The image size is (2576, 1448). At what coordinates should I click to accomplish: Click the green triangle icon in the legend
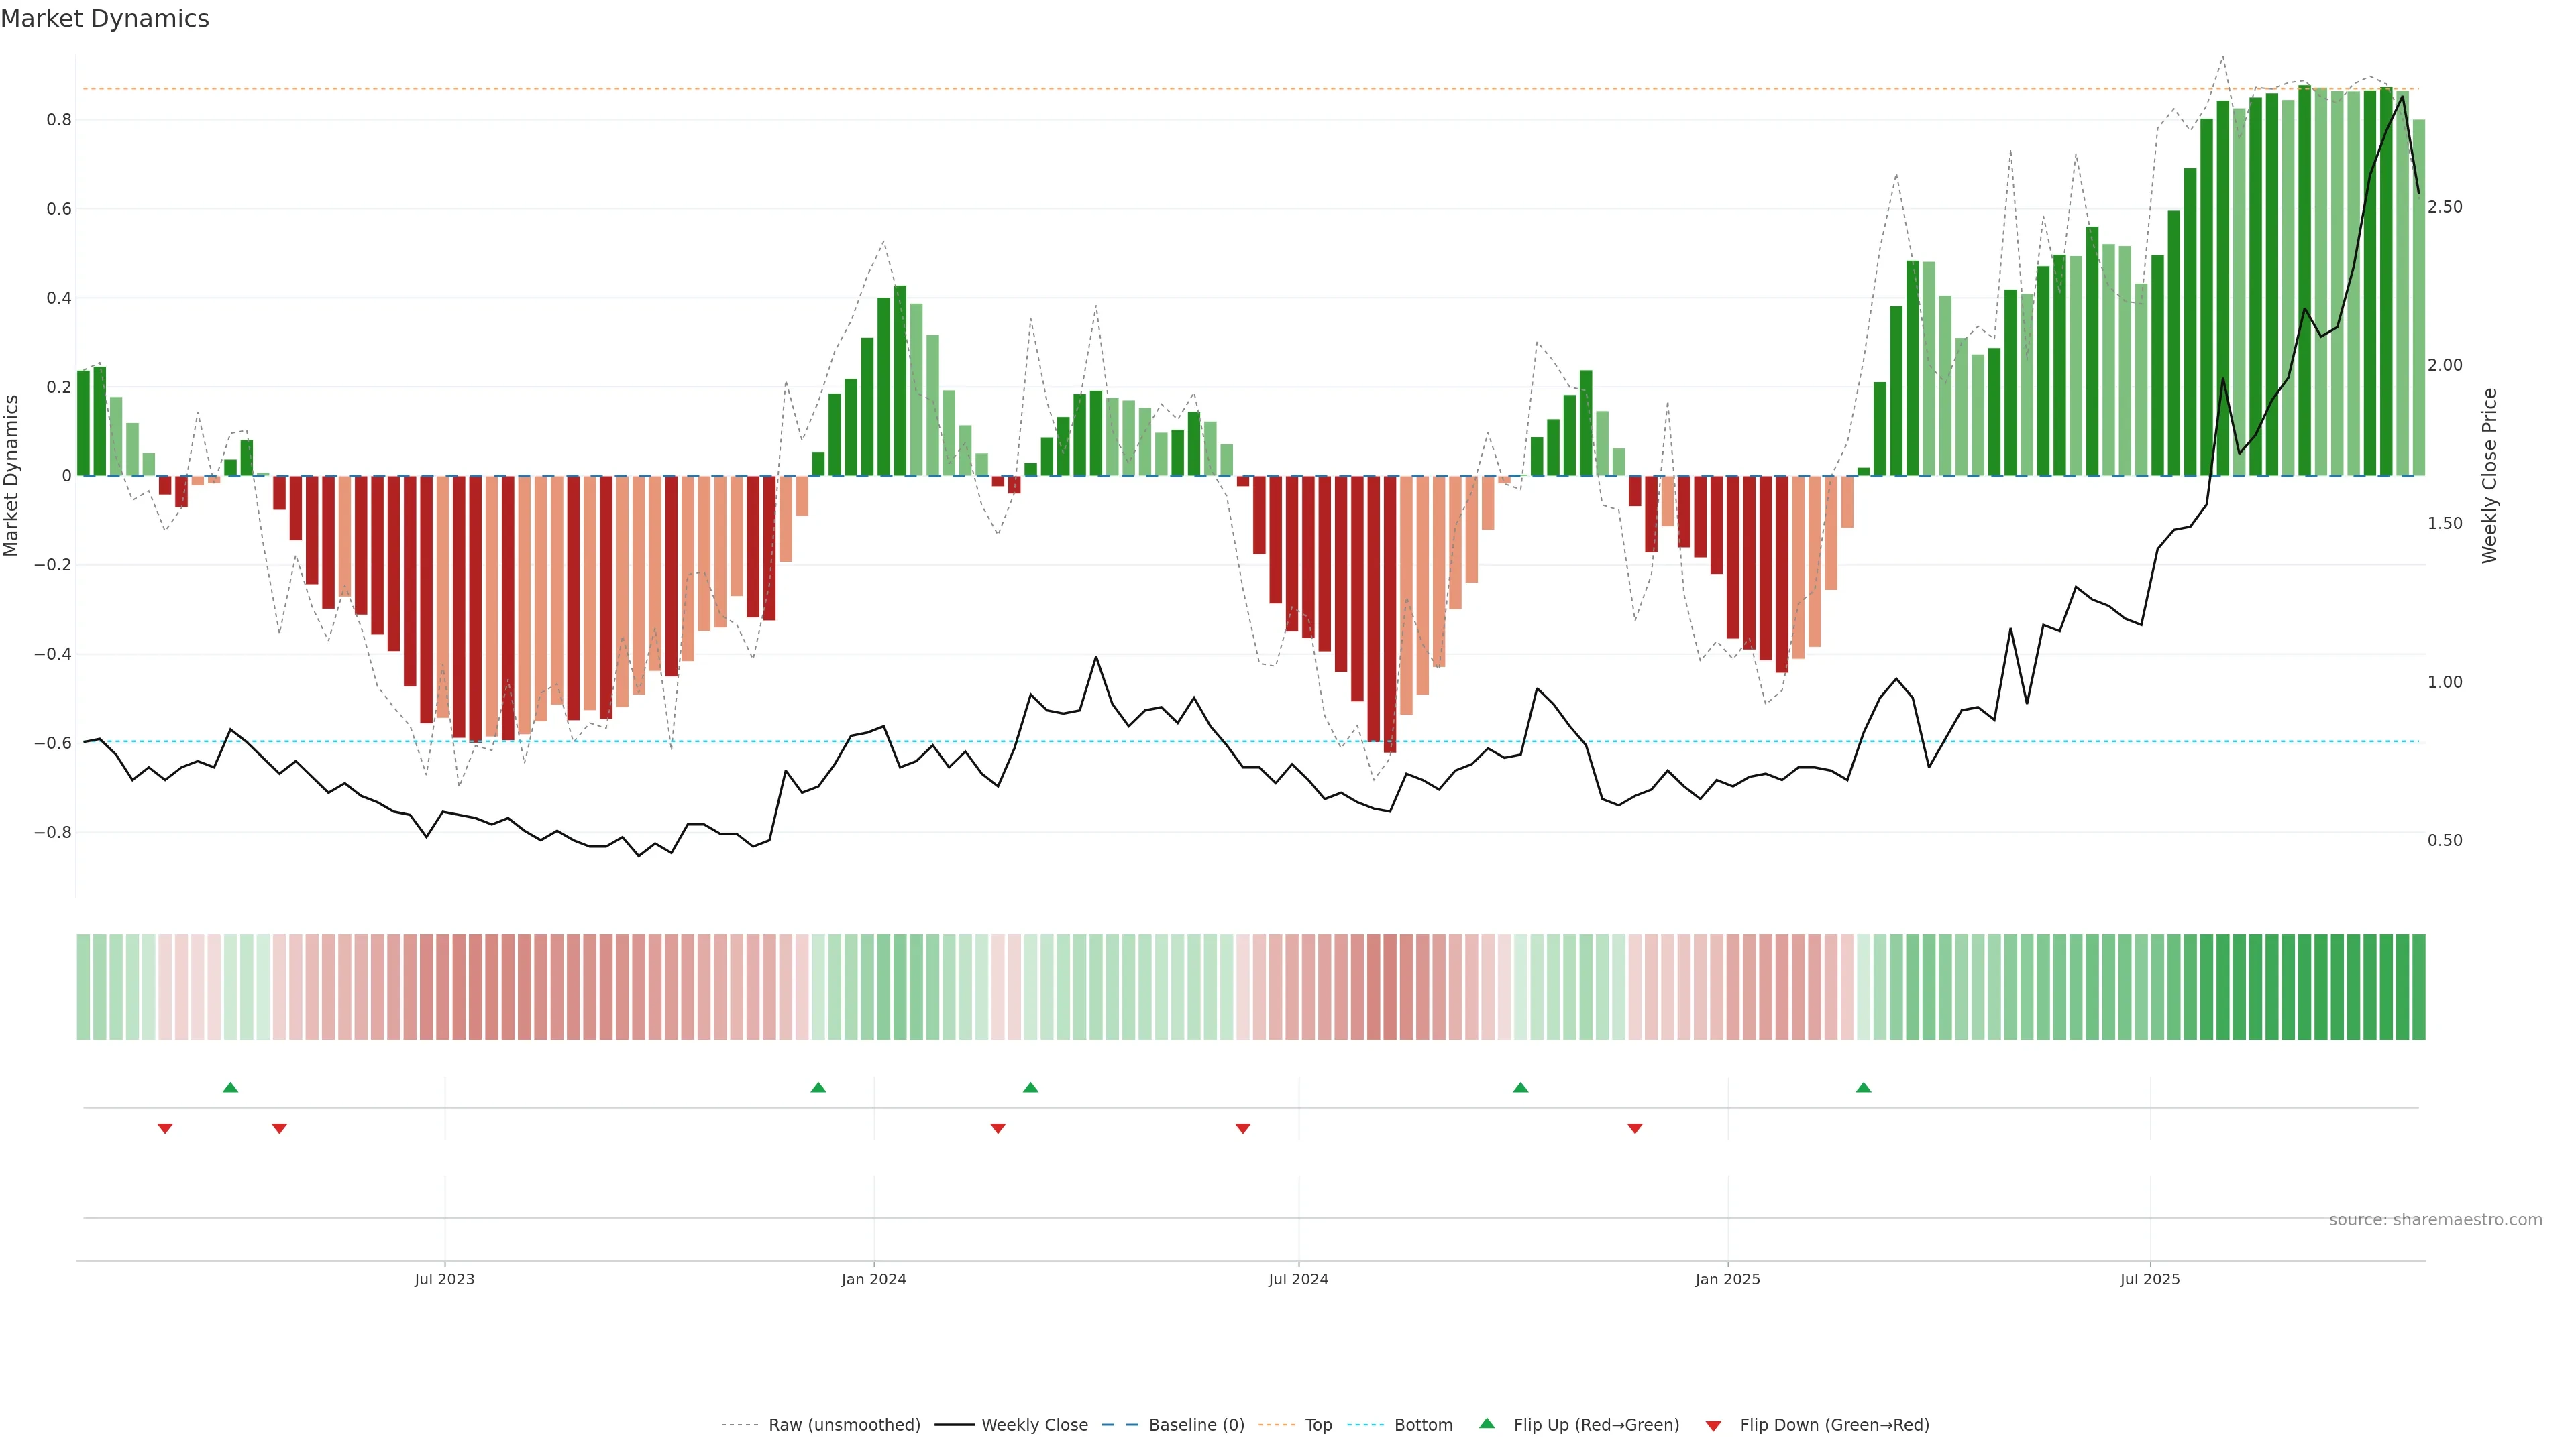pyautogui.click(x=1487, y=1423)
